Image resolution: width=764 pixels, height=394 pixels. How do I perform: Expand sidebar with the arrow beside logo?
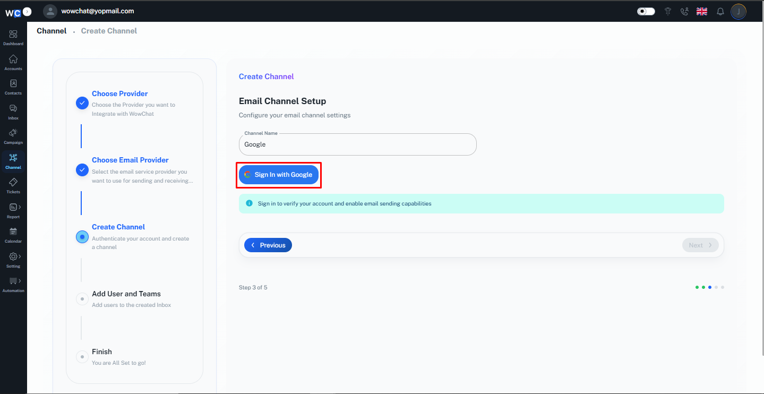coord(28,11)
